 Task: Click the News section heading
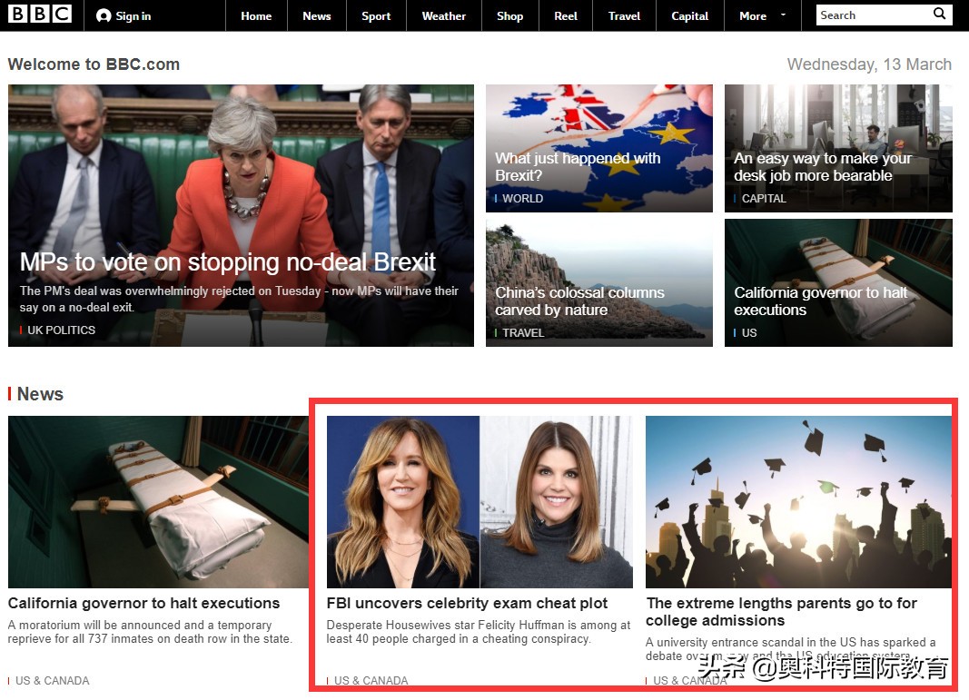coord(40,393)
